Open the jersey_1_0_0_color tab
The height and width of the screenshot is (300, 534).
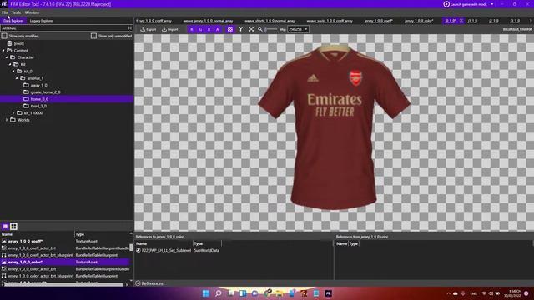(419, 21)
